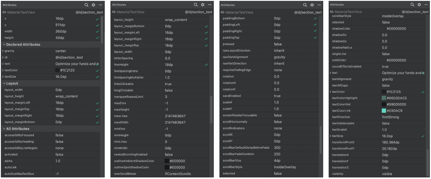The height and width of the screenshot is (179, 431).
Task: Click the search icon in the panel with scrollbarStyle at top
Action: pos(412,5)
